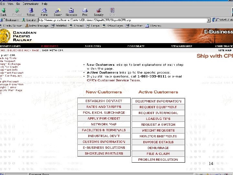
Task: Open the Location URL dropdown arrow
Action: point(209,20)
